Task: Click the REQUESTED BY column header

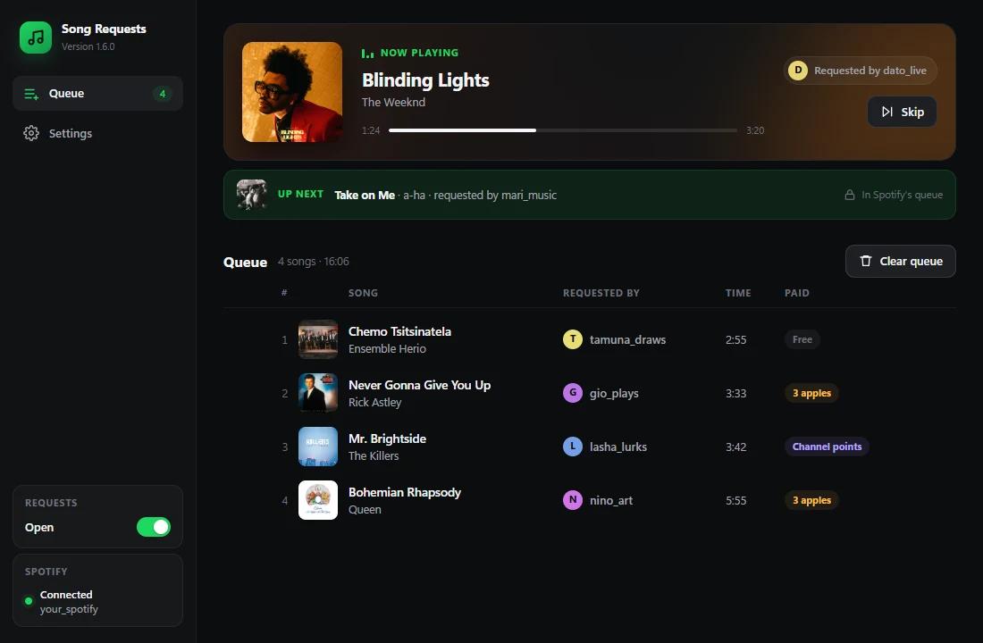Action: 601,293
